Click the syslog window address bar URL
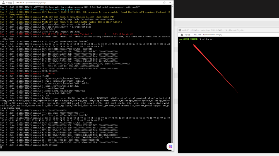Image resolution: width=279 pixels, height=156 pixels. pos(31,3)
